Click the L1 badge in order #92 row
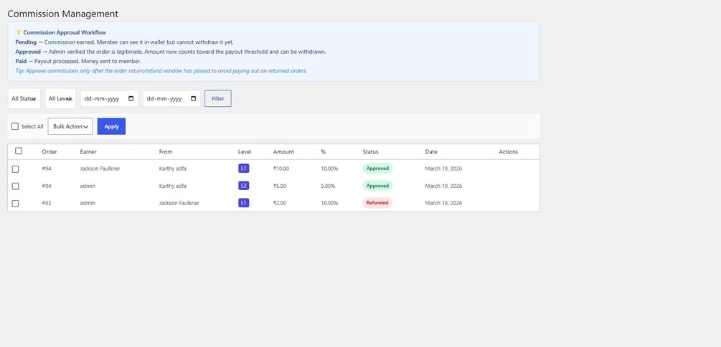 pos(244,203)
